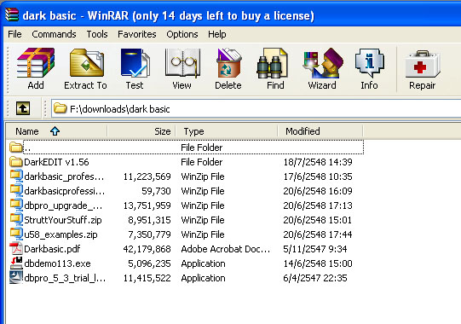Sort list by Size column header
The width and height of the screenshot is (461, 324).
tap(141, 131)
